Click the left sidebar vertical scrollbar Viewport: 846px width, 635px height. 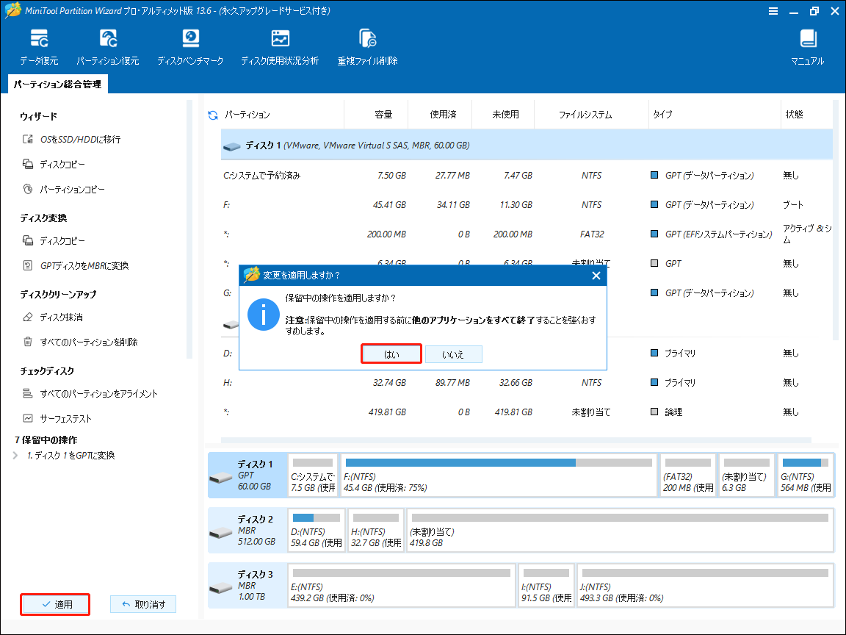[x=189, y=229]
